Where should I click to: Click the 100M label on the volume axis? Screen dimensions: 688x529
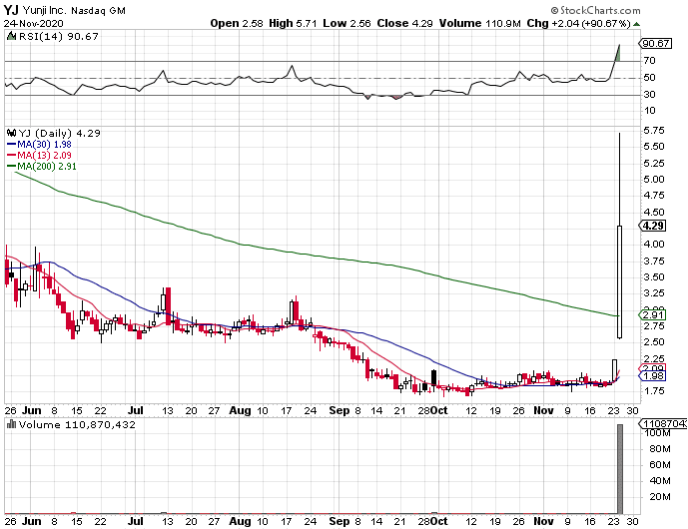[x=657, y=433]
